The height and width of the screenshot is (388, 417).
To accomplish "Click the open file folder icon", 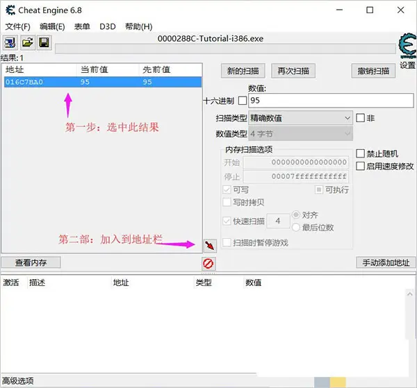I will point(27,43).
